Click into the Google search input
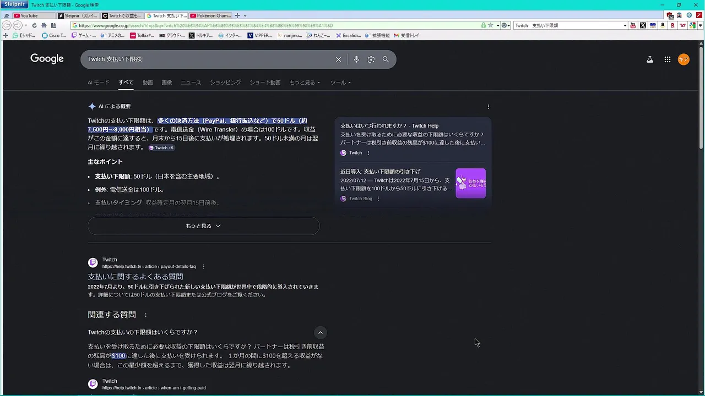The height and width of the screenshot is (396, 705). tap(209, 59)
